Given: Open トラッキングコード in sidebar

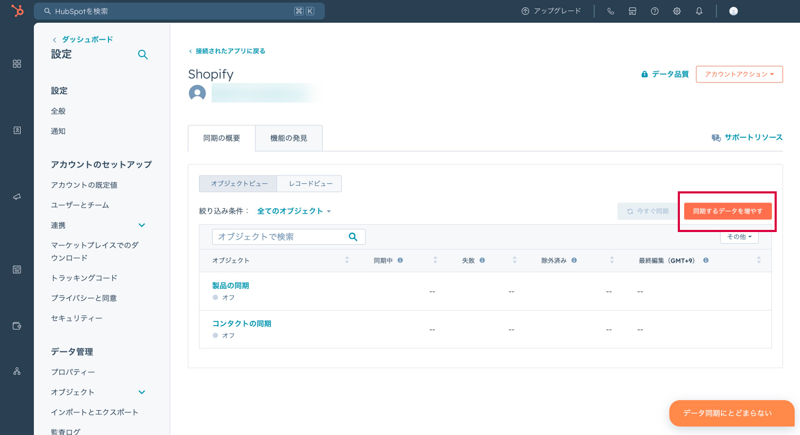Looking at the screenshot, I should (84, 278).
